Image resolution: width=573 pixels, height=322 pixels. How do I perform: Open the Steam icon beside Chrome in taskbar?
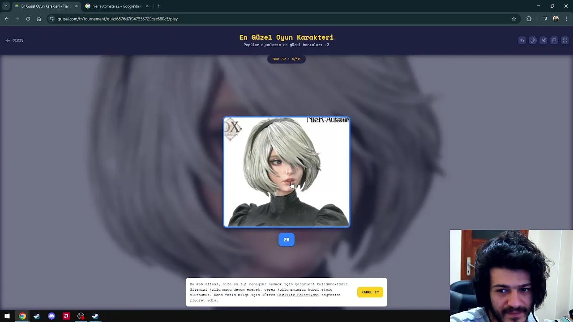[x=37, y=316]
